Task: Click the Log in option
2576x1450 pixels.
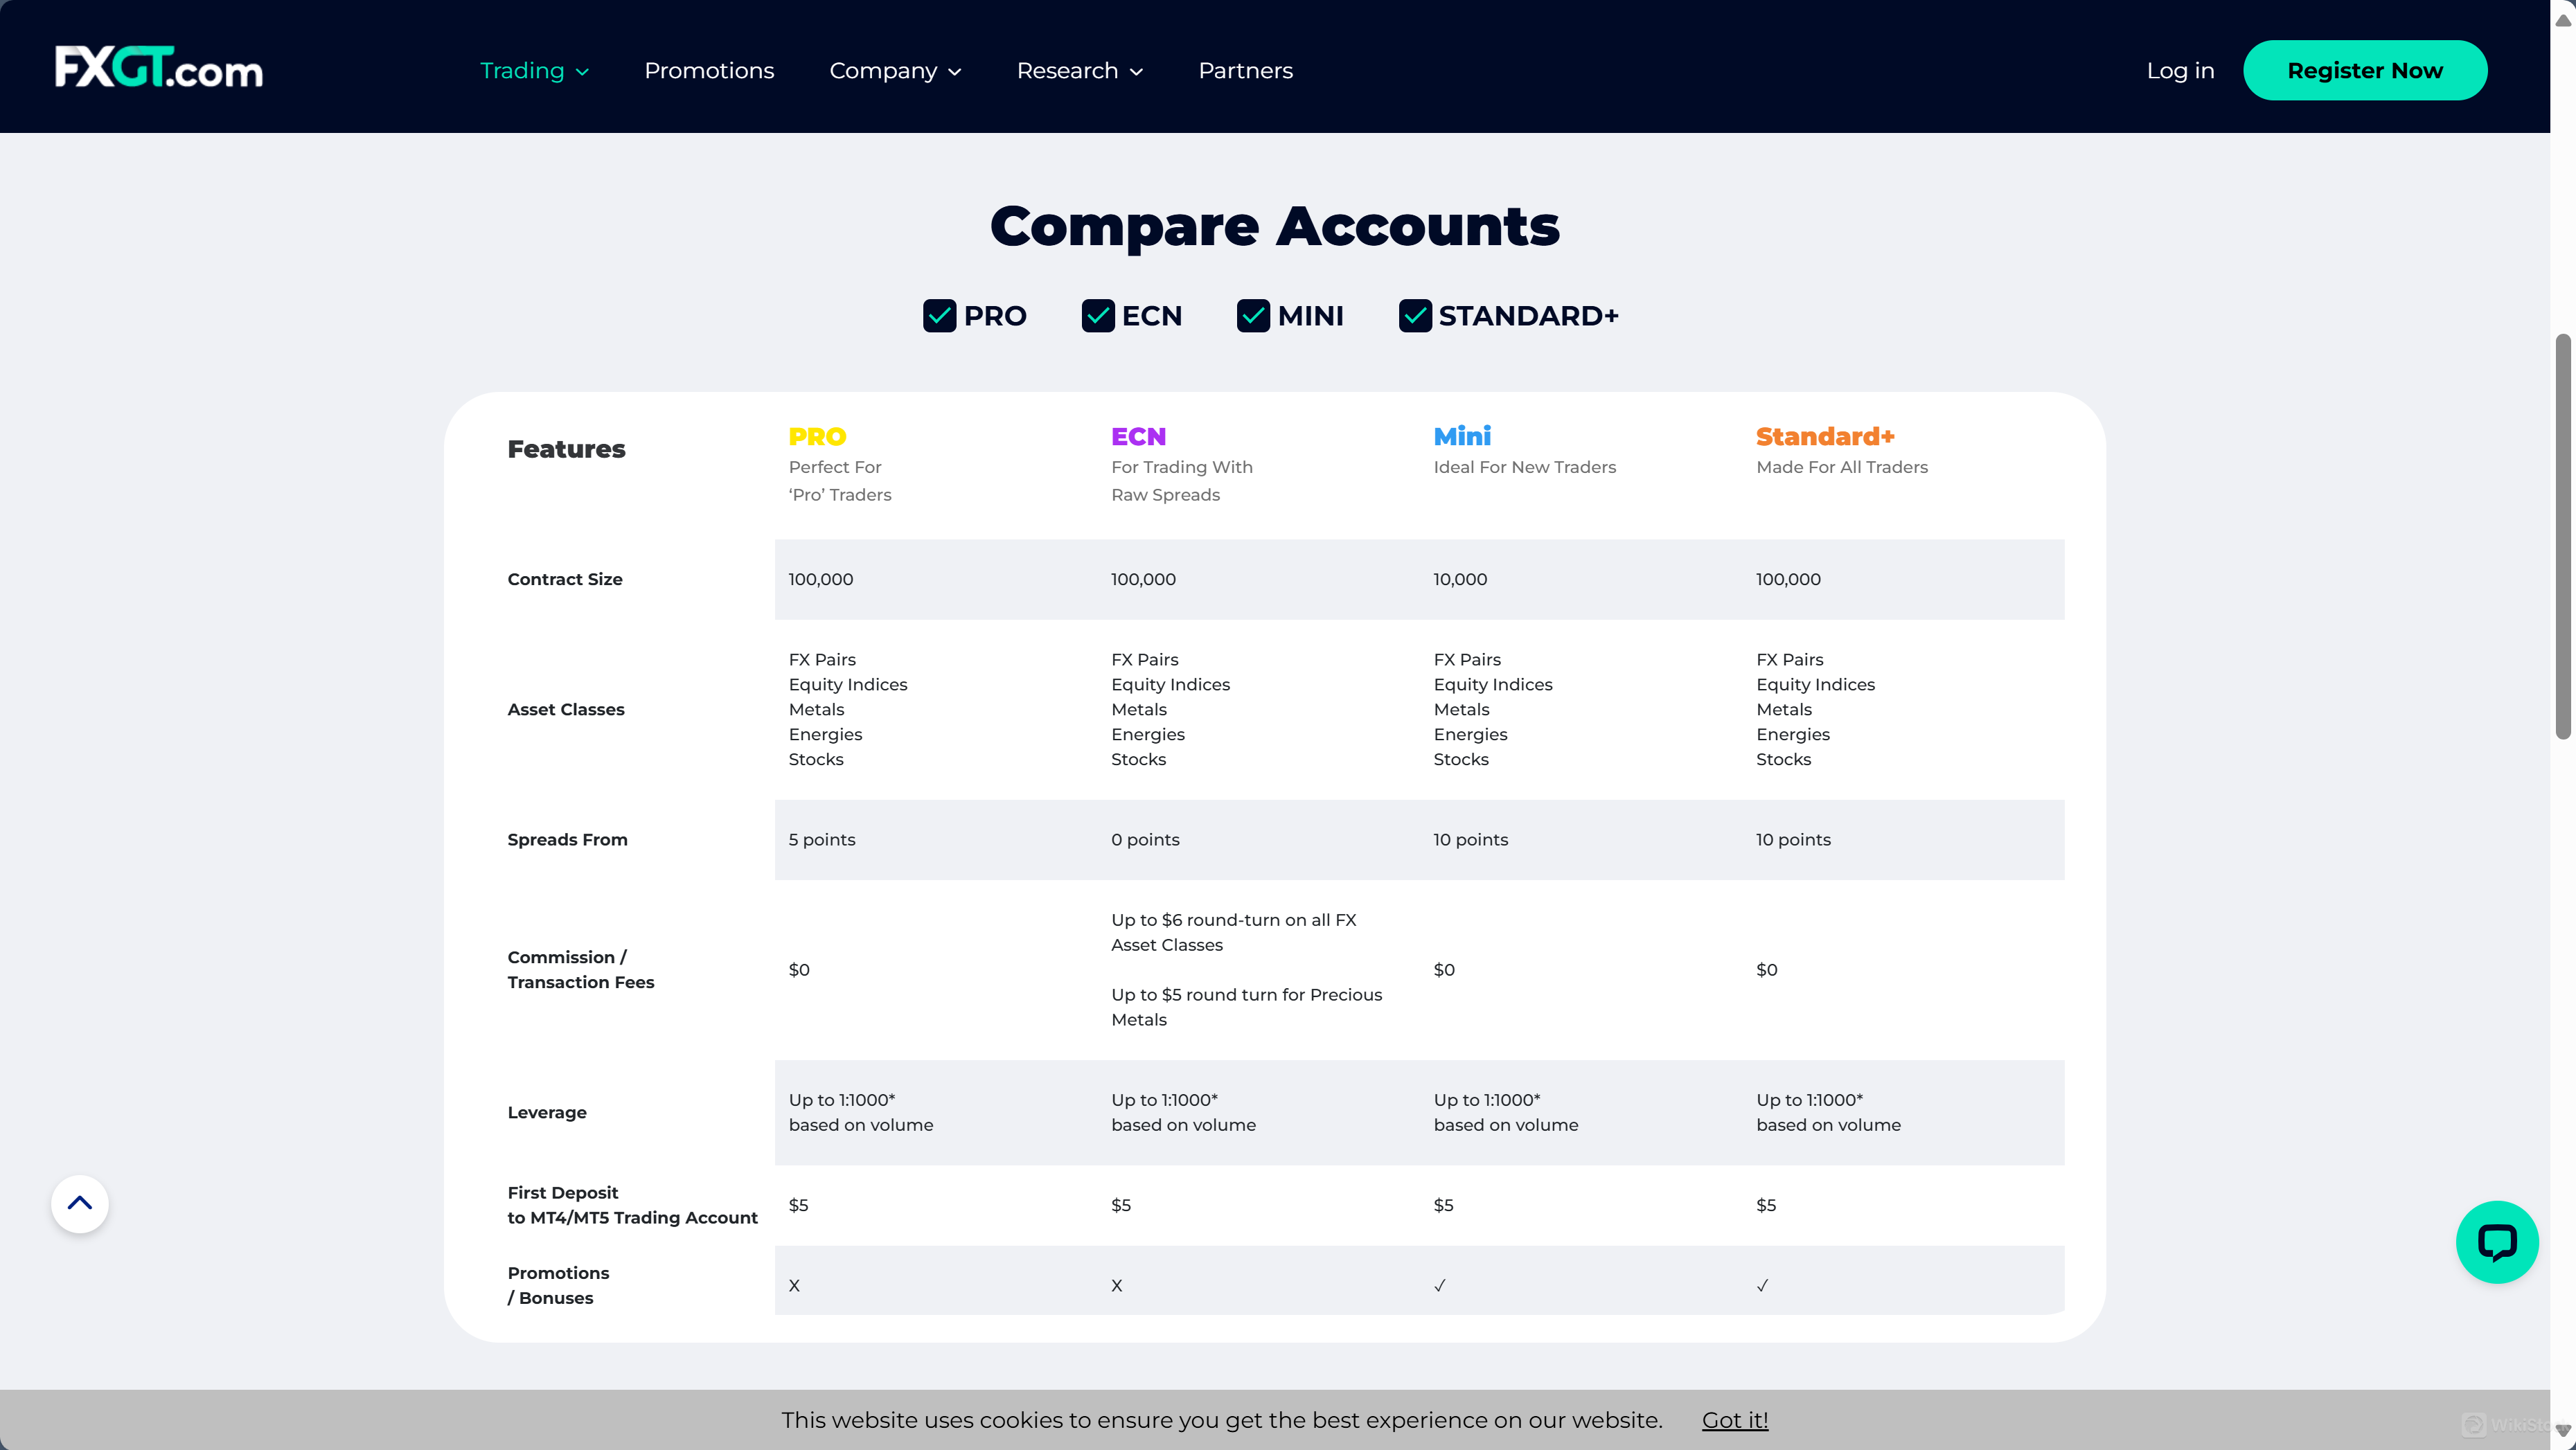Action: pyautogui.click(x=2180, y=70)
